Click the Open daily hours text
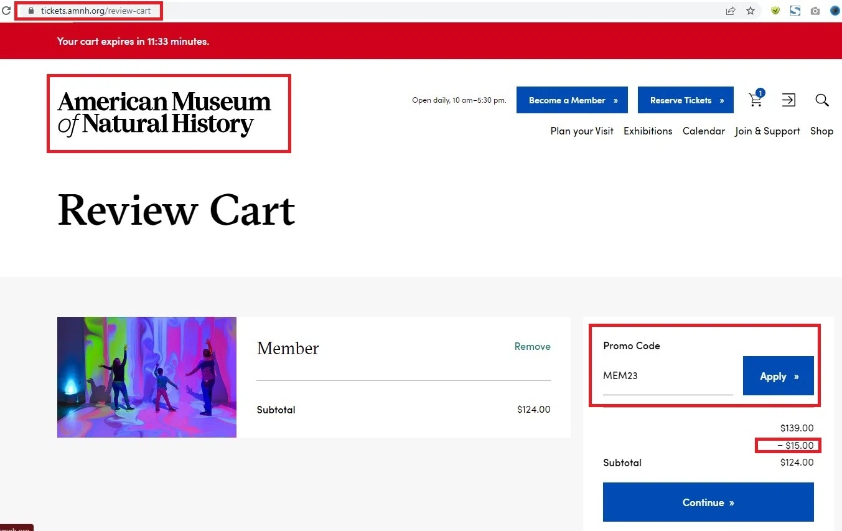Viewport: 842px width, 531px height. click(x=459, y=100)
